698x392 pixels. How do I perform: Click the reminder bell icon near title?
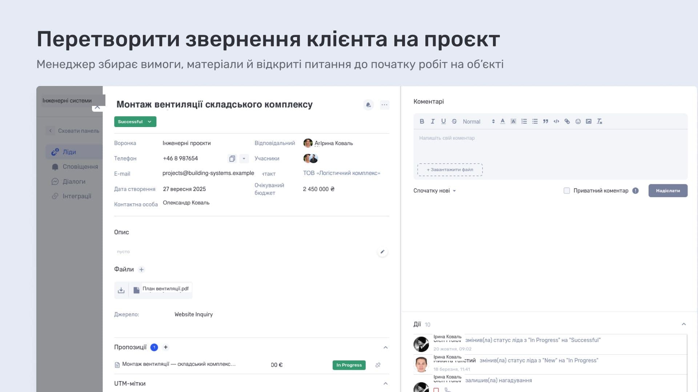coord(368,105)
